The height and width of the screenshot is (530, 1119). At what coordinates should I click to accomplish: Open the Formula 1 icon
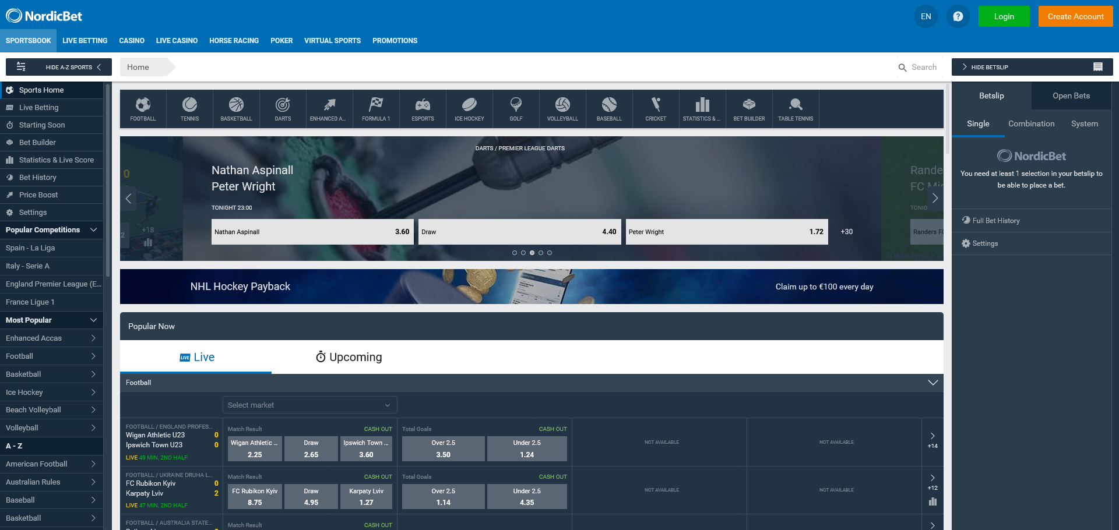pyautogui.click(x=376, y=109)
